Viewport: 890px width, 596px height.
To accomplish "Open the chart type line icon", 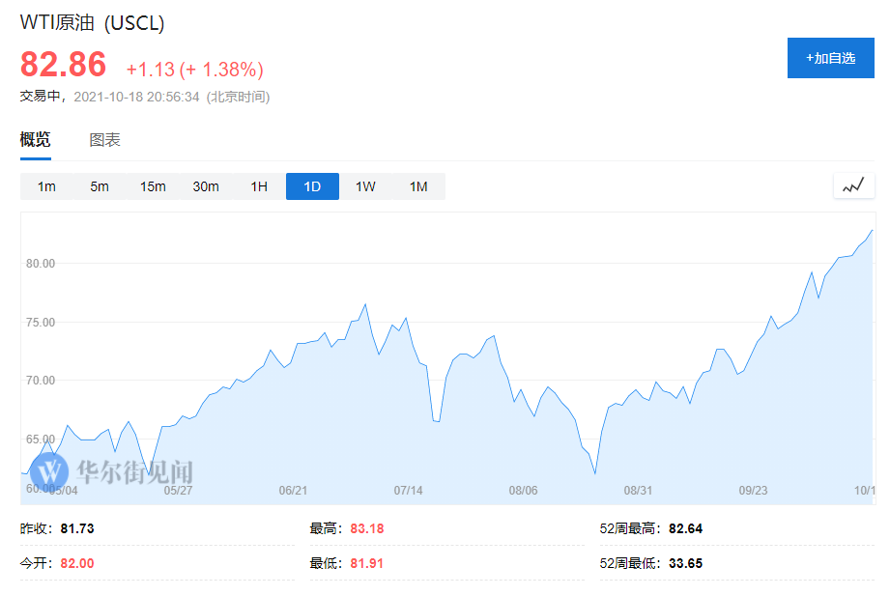I will [x=853, y=185].
